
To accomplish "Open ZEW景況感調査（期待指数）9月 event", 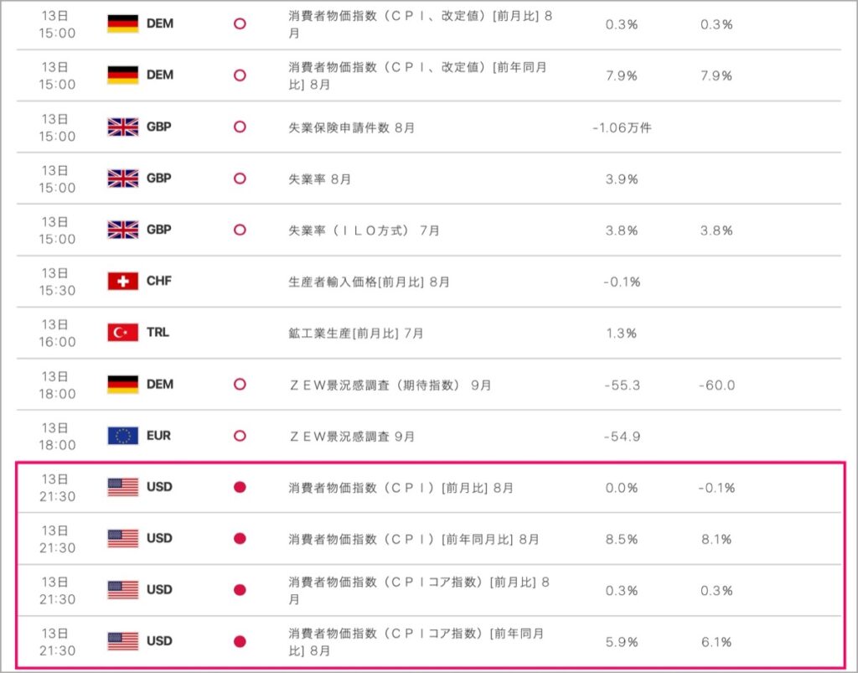I will tap(390, 386).
